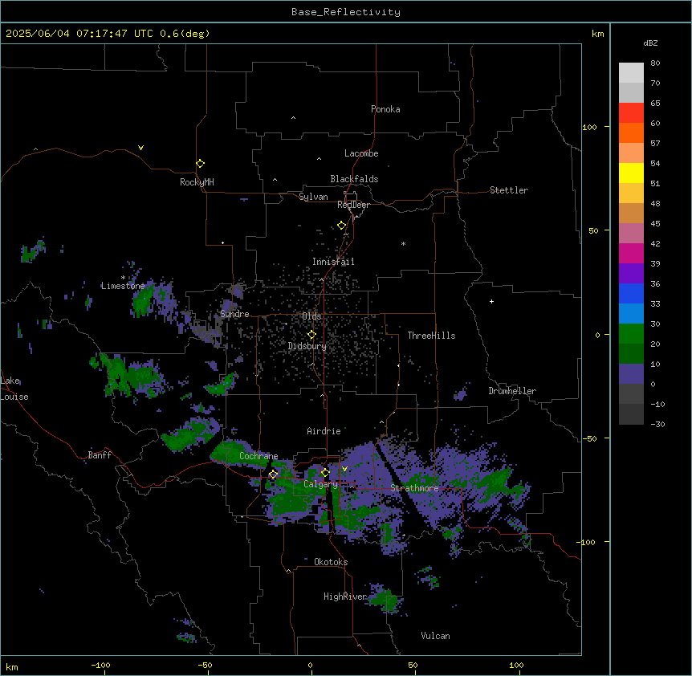Pick the red 65 dBZ legend swatch
The height and width of the screenshot is (676, 692).
coord(631,112)
